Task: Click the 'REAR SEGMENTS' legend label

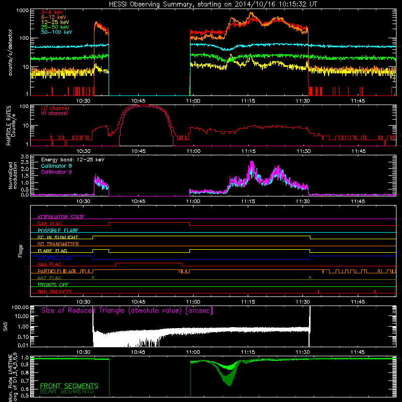Action: [x=67, y=391]
